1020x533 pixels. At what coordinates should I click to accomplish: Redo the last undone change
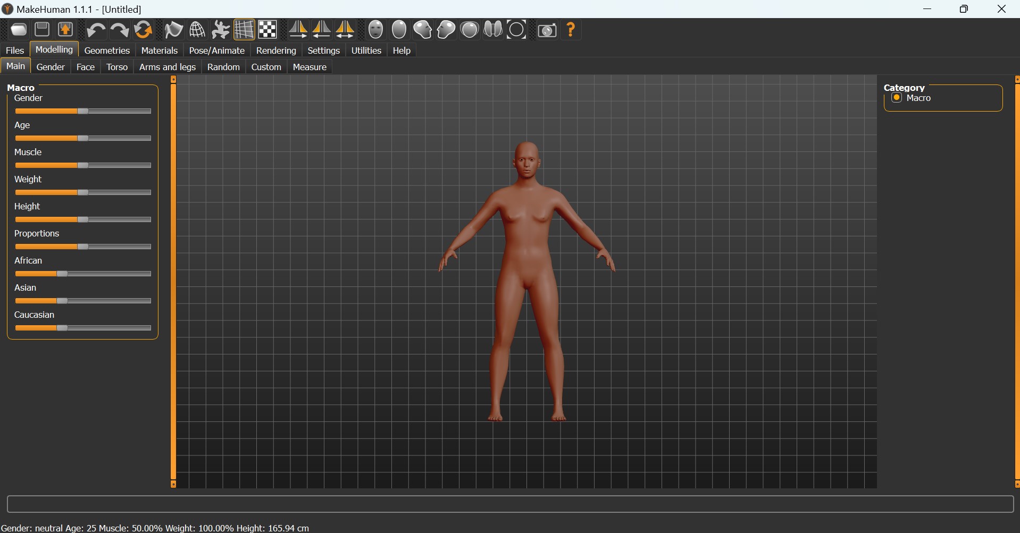pos(119,30)
